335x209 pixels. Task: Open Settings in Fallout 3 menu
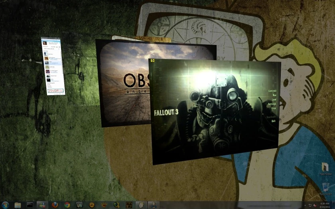coord(272,104)
